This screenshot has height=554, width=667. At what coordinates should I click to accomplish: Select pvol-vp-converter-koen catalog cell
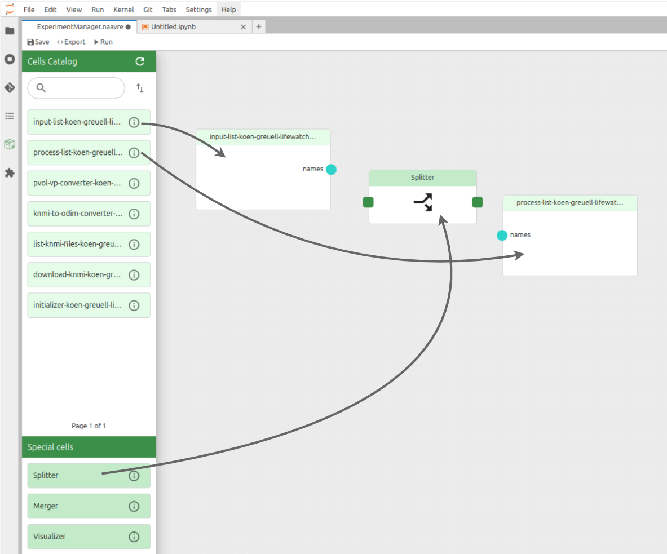pyautogui.click(x=89, y=183)
